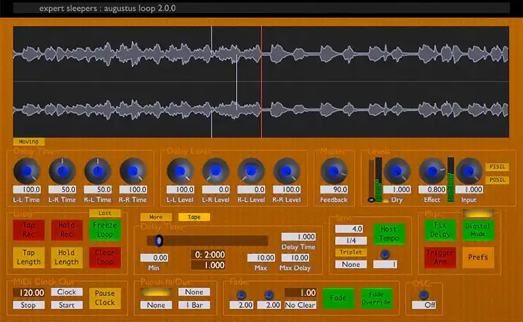Viewport: 523px width, 322px height.
Task: Toggle the POSIL button
Action: click(497, 179)
